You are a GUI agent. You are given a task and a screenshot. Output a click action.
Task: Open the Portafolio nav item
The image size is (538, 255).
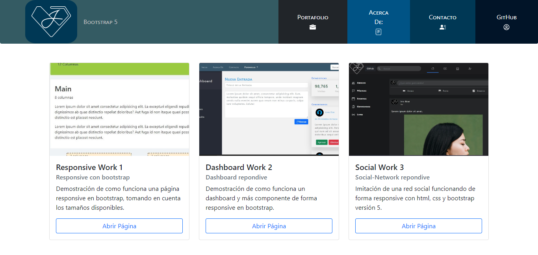point(313,22)
